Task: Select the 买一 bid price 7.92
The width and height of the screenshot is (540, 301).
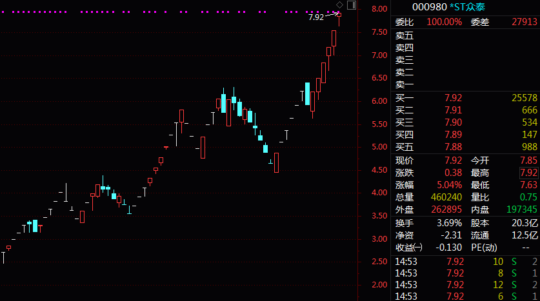Action: pos(453,98)
